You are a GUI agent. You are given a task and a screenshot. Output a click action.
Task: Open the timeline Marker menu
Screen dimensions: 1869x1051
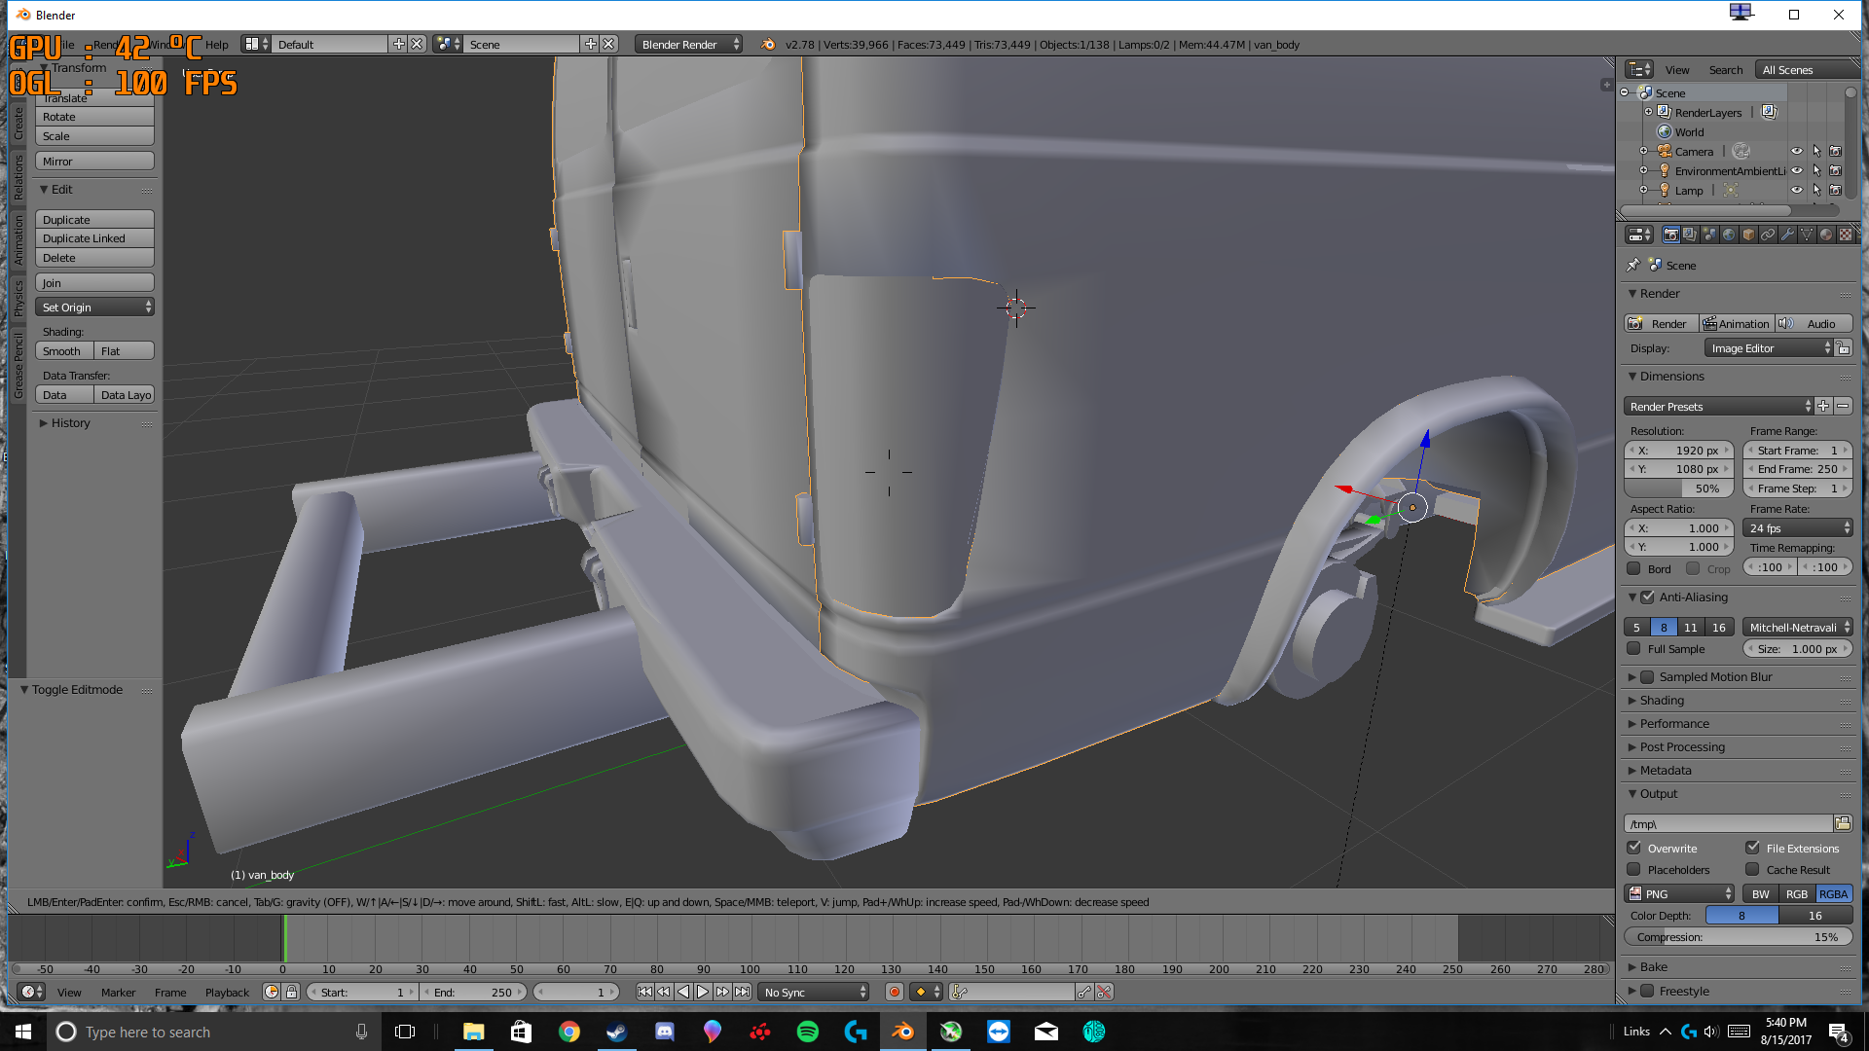[x=118, y=992]
